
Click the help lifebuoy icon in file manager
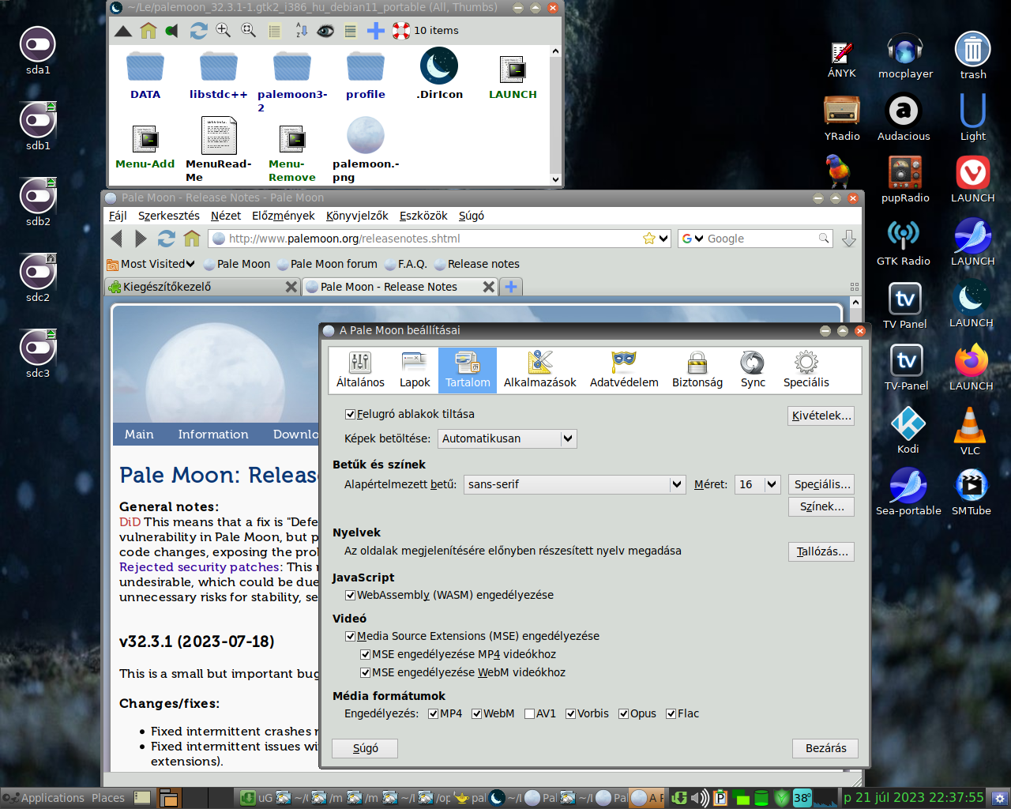(x=401, y=31)
